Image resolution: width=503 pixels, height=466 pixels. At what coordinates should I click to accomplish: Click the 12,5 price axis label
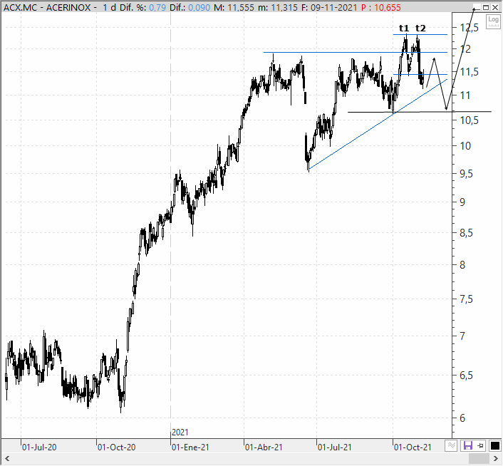(469, 28)
